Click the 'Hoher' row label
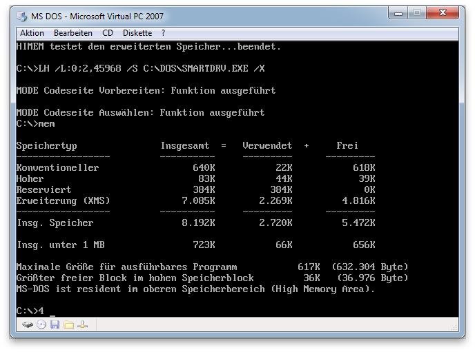Image resolution: width=475 pixels, height=352 pixels. click(x=30, y=179)
